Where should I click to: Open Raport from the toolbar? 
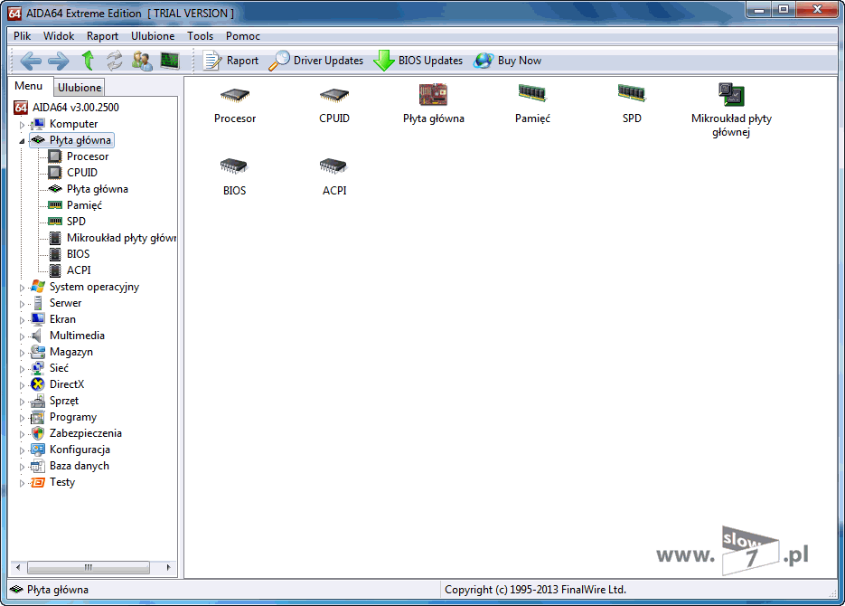click(230, 61)
